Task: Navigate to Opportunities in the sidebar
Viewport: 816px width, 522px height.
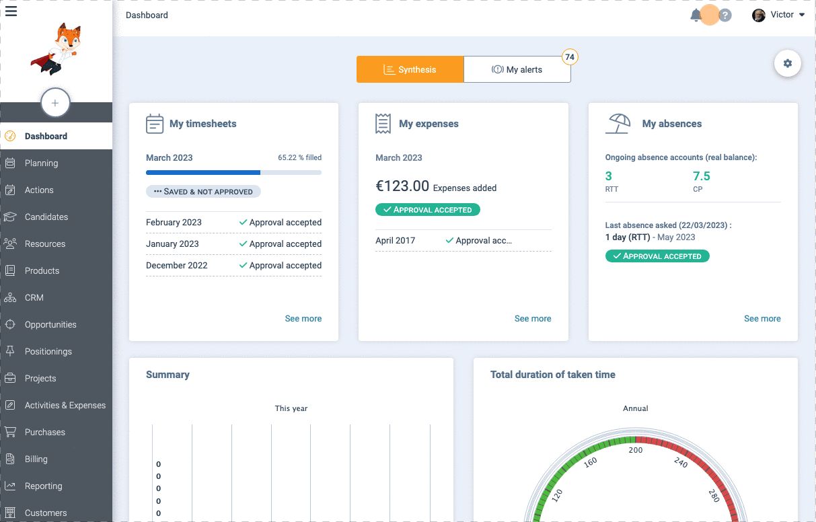Action: pyautogui.click(x=56, y=324)
